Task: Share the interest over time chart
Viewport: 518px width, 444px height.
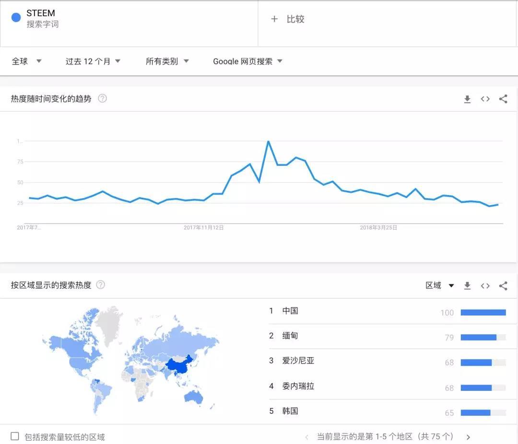Action: point(503,99)
